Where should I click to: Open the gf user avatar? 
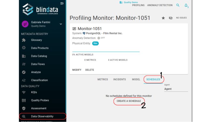25,24
